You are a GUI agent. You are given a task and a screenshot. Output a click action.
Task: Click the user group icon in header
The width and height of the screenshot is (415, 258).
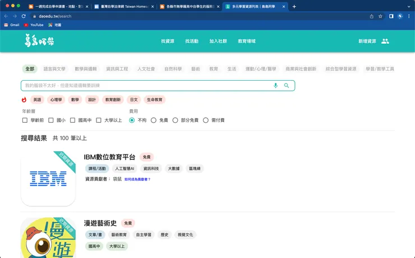[x=385, y=41]
